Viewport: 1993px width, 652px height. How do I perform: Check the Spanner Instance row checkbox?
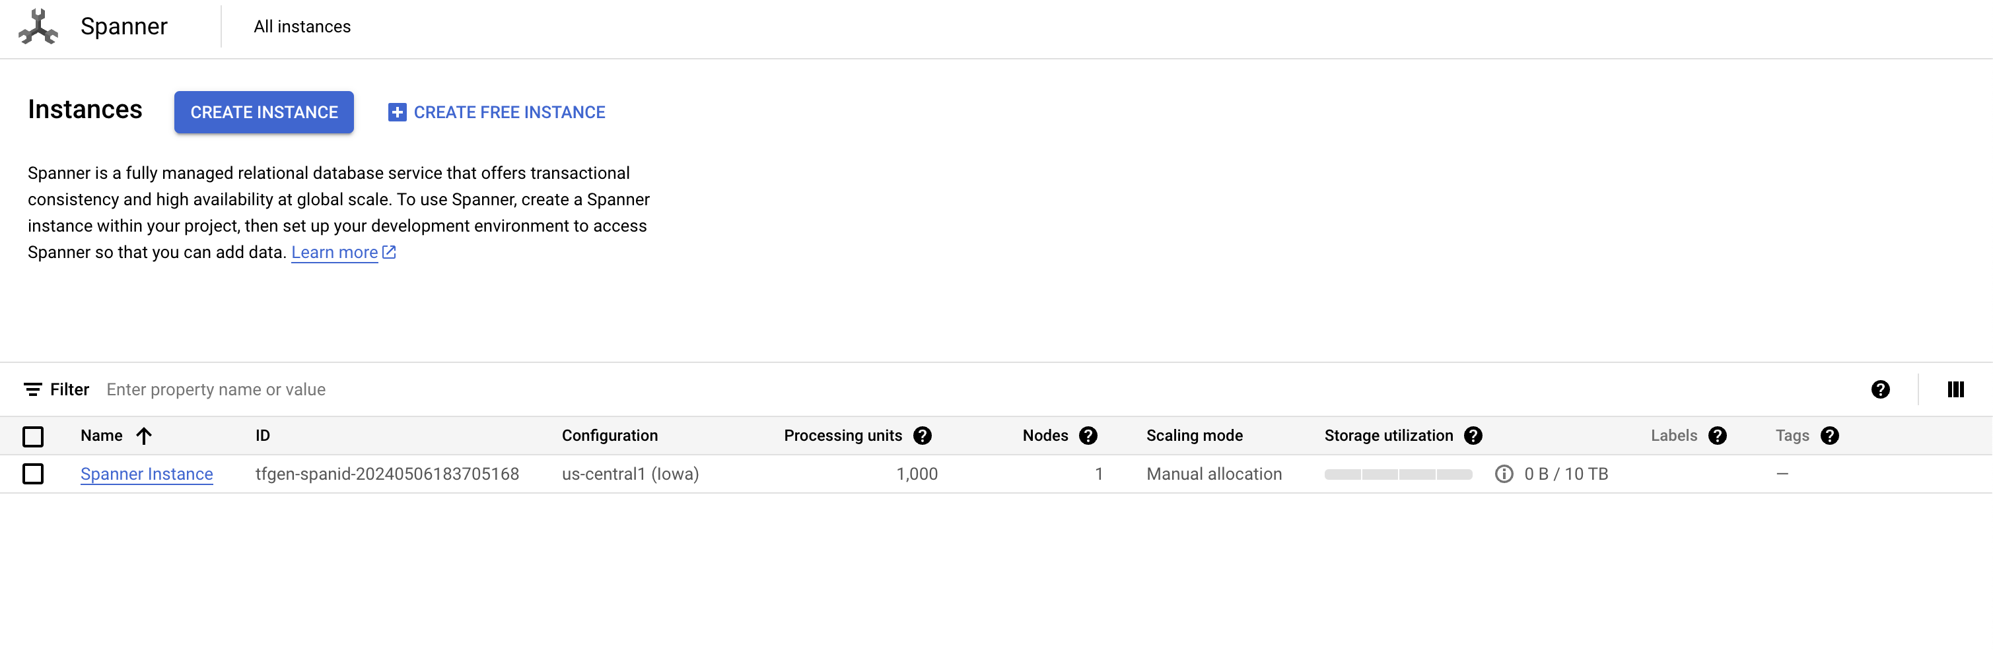pyautogui.click(x=33, y=473)
